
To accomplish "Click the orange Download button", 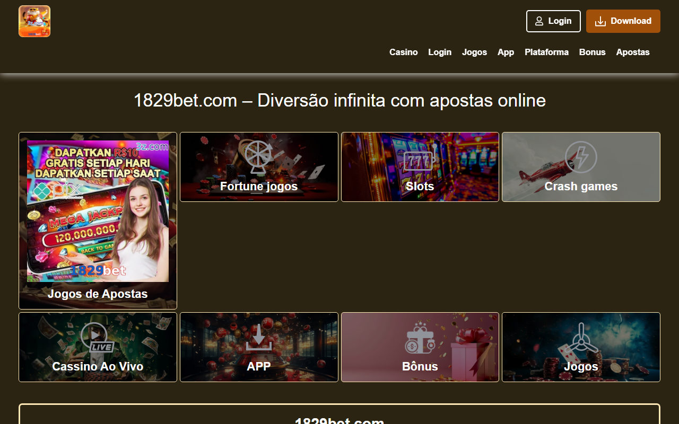I will click(623, 21).
